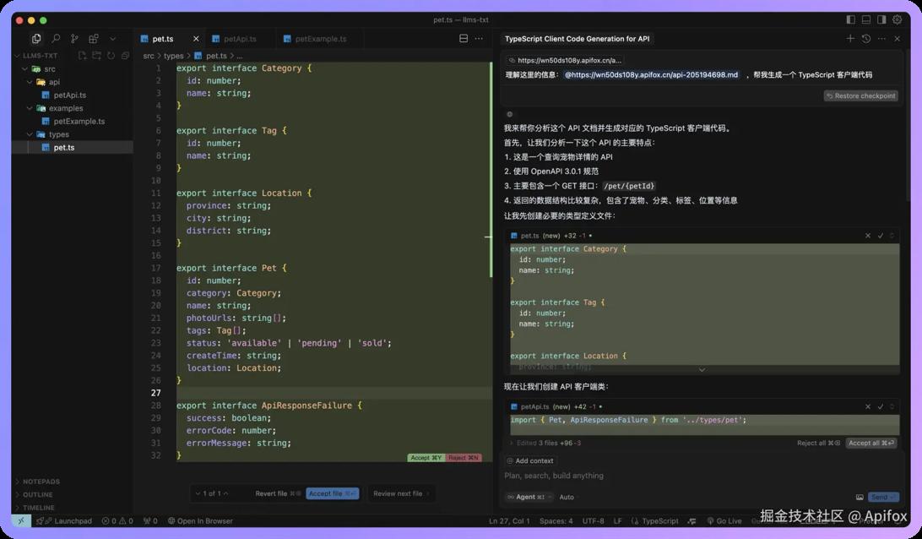Expand the Edited 3 files summary
Image resolution: width=922 pixels, height=539 pixels.
[x=545, y=443]
